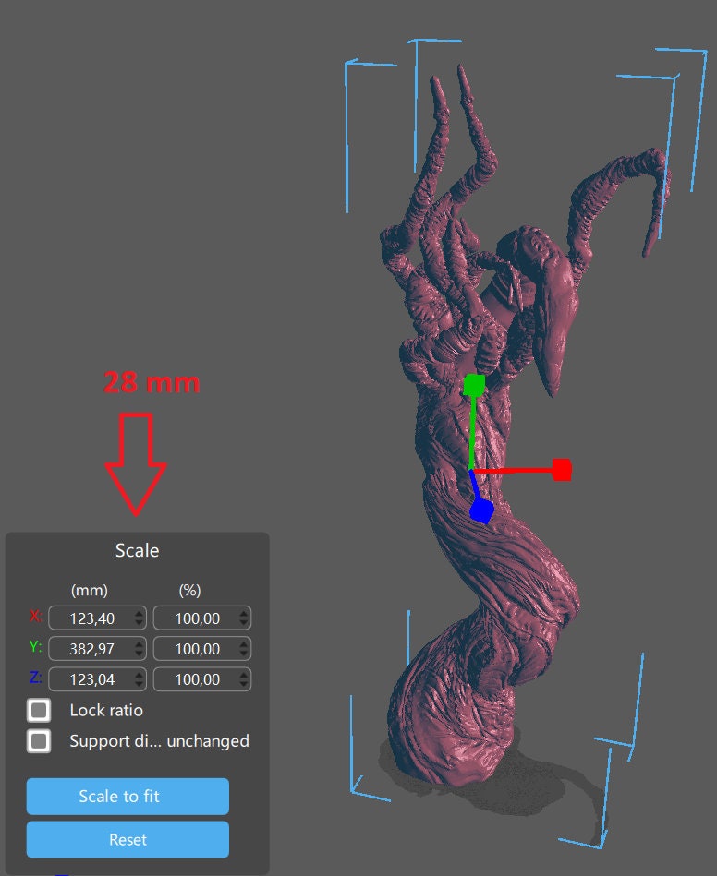Viewport: 717px width, 876px height.
Task: Click the green Y-axis gizmo handle
Action: [474, 384]
